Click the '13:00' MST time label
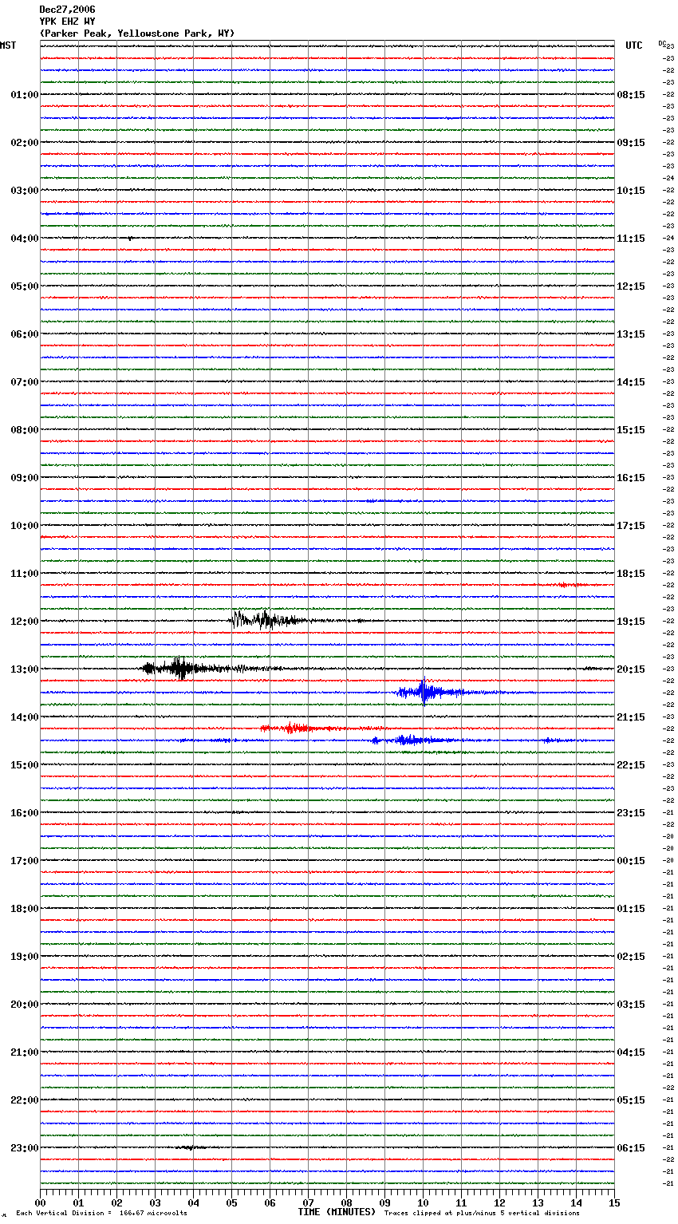678x1224 pixels. [25, 669]
